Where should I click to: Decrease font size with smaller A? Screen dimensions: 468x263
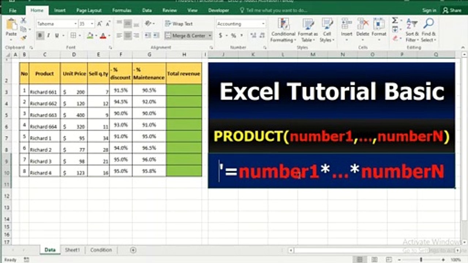click(x=108, y=24)
